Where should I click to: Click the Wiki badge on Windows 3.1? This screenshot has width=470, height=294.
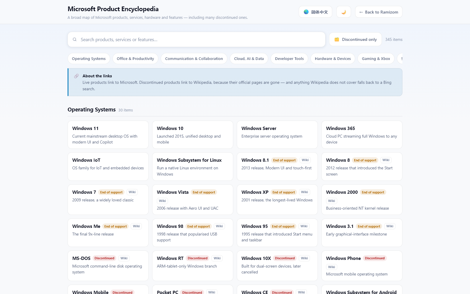point(390,226)
